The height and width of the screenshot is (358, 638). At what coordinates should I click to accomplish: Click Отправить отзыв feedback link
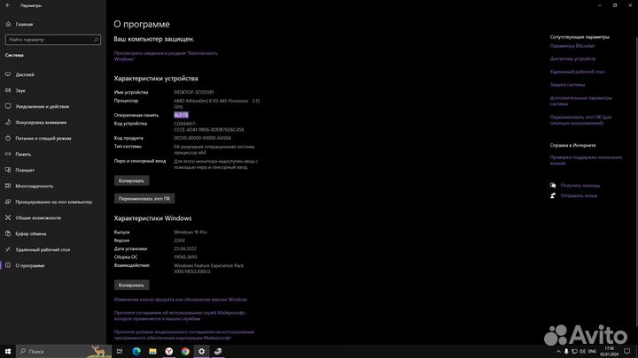579,195
